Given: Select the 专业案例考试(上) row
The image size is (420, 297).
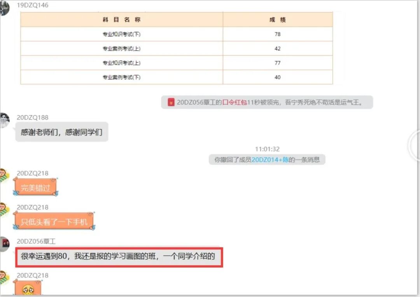Looking at the screenshot, I should point(121,48).
